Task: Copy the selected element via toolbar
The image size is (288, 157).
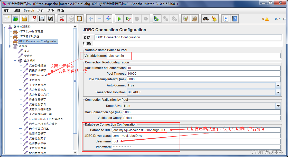Action: [x=71, y=19]
